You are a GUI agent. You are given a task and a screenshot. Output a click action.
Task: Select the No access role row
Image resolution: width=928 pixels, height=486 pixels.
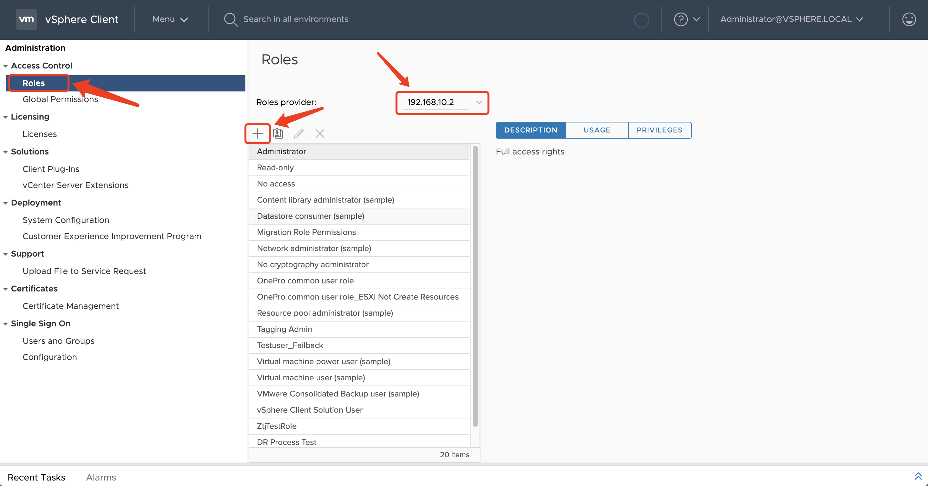359,184
